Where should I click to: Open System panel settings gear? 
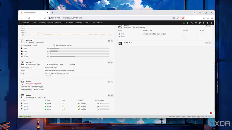click(109, 41)
